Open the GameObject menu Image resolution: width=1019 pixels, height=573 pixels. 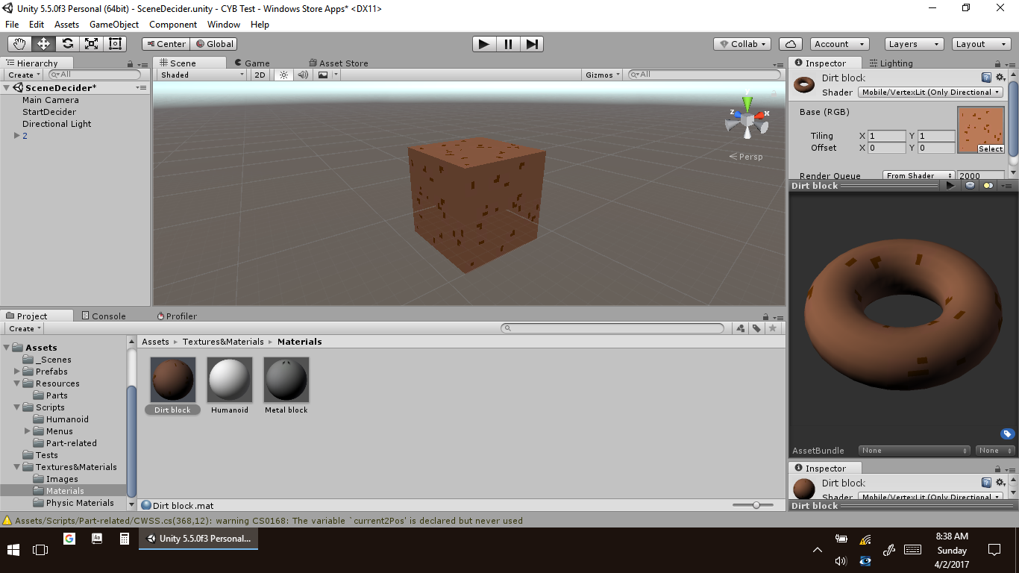tap(113, 25)
